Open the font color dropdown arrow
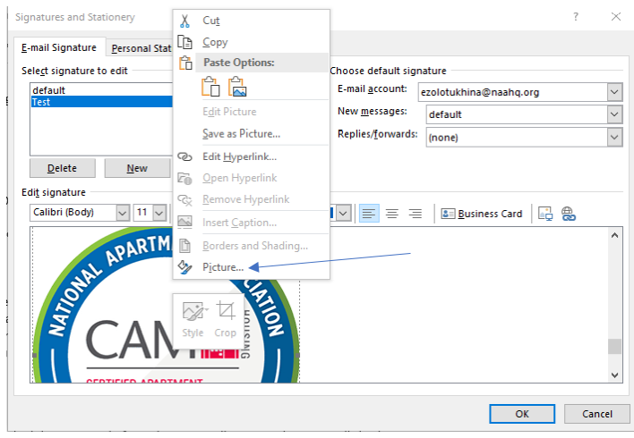 [x=343, y=213]
